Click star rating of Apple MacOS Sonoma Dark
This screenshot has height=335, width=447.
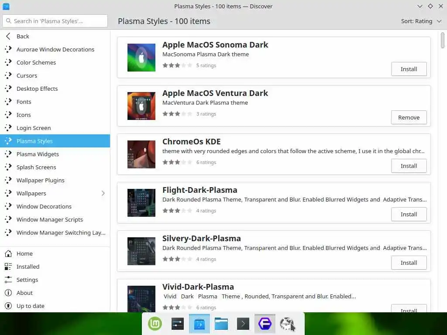pyautogui.click(x=177, y=65)
